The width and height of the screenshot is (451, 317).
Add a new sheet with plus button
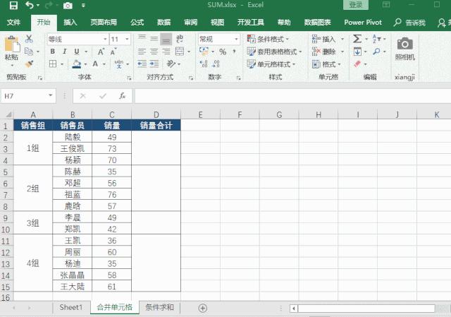202,308
